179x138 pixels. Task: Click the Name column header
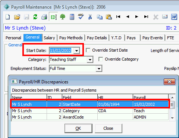click(29, 97)
